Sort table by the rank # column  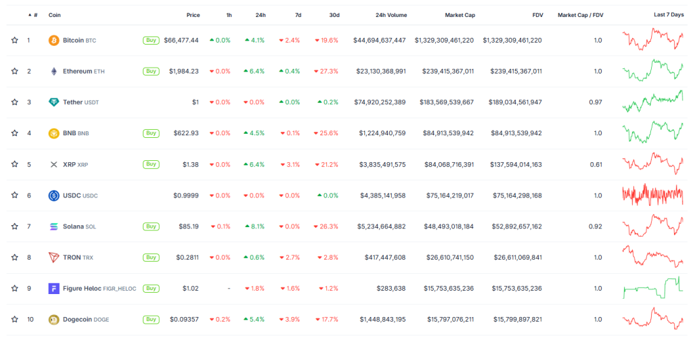coord(35,15)
